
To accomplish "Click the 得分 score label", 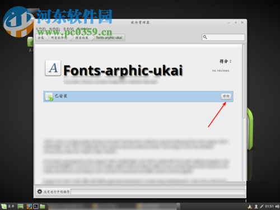I will coord(225,61).
